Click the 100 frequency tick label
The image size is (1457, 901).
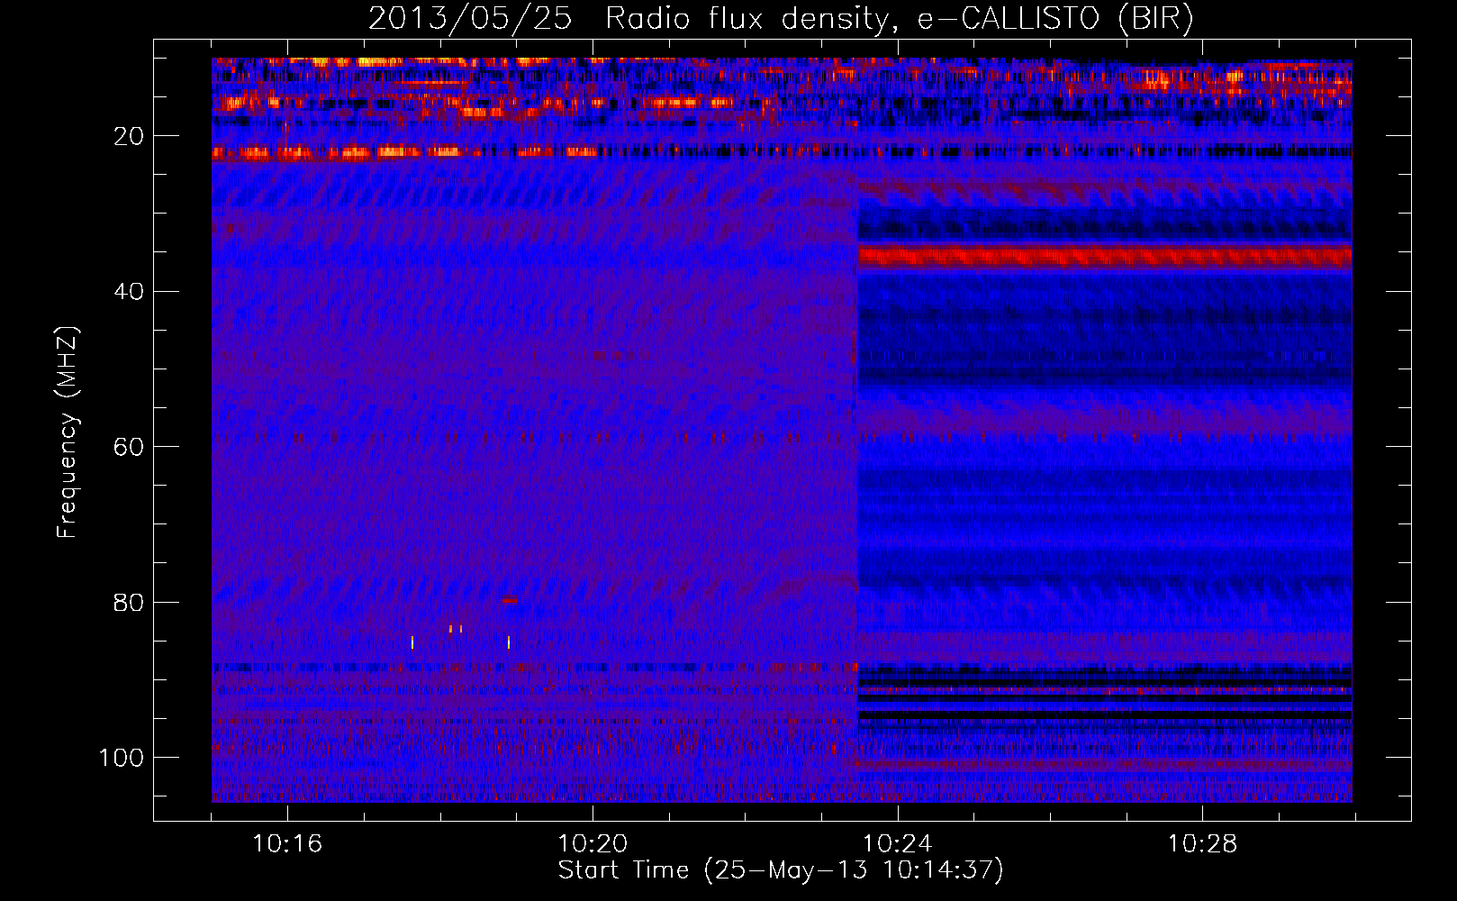[x=122, y=758]
